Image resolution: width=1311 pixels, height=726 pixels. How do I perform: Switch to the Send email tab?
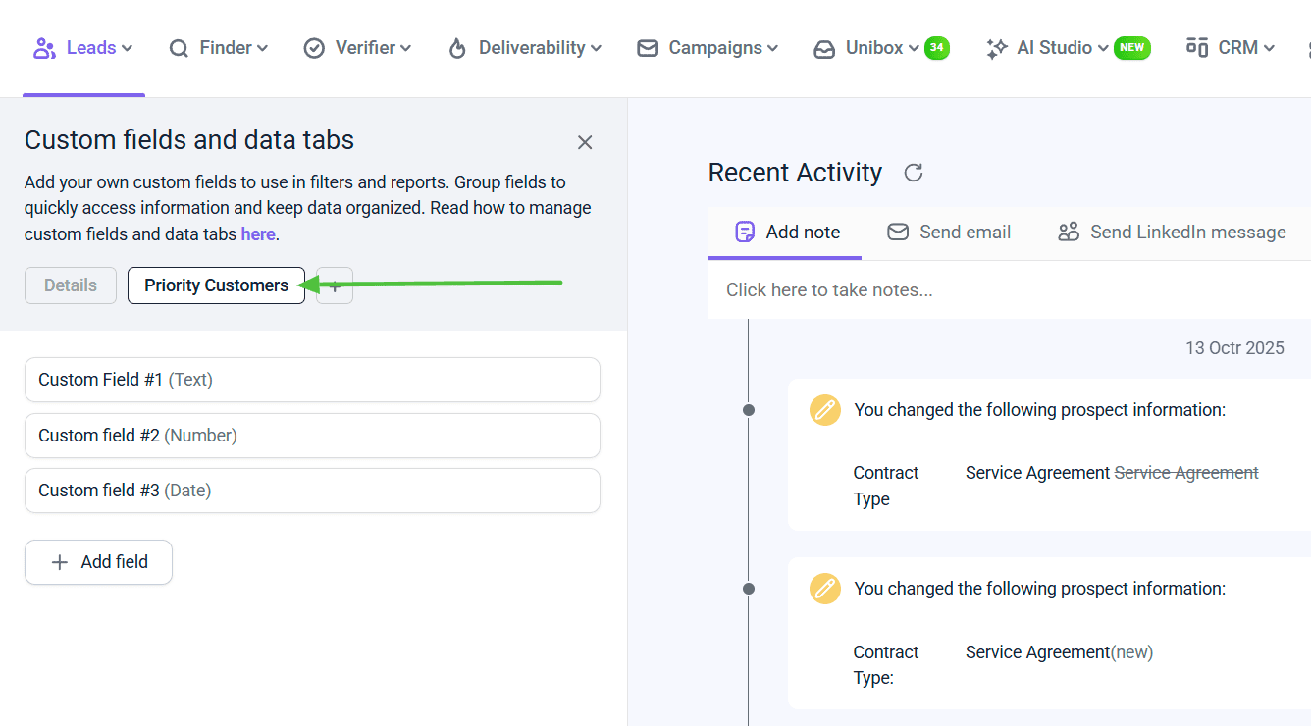coord(949,233)
